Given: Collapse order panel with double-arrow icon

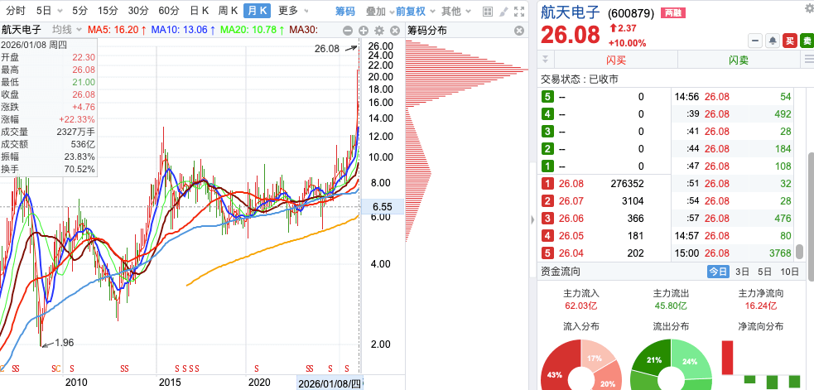Looking at the screenshot, I should click(545, 59).
